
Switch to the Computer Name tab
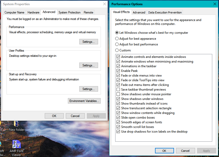(14, 12)
